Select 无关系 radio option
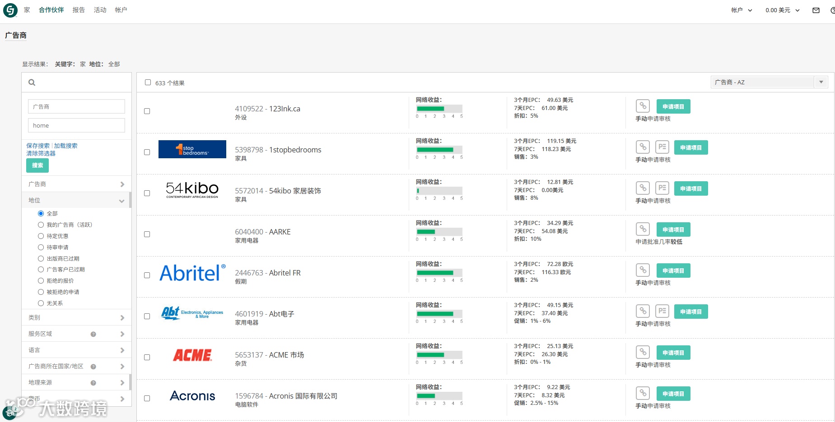 pyautogui.click(x=41, y=303)
